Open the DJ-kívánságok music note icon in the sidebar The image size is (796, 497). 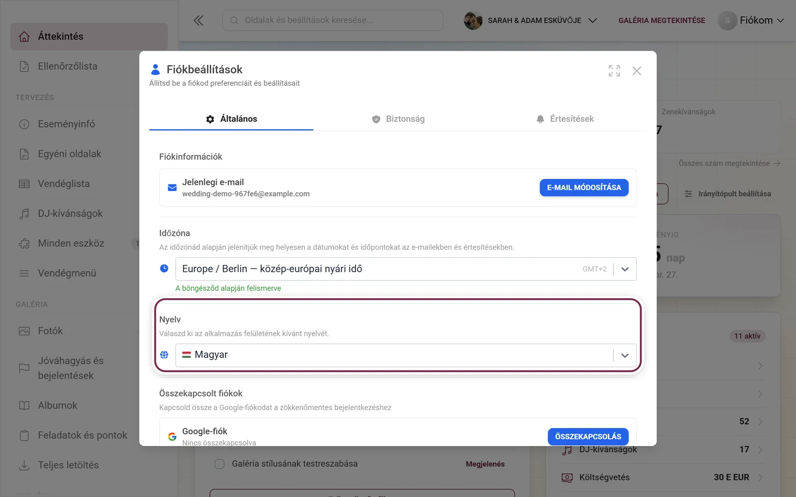[x=24, y=214]
